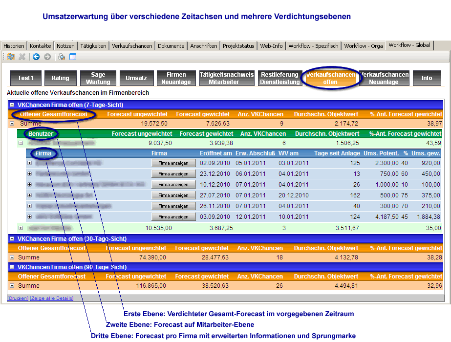Click the heading Aktuelle offene Verkaufschancen im Firmenbereich

point(78,93)
